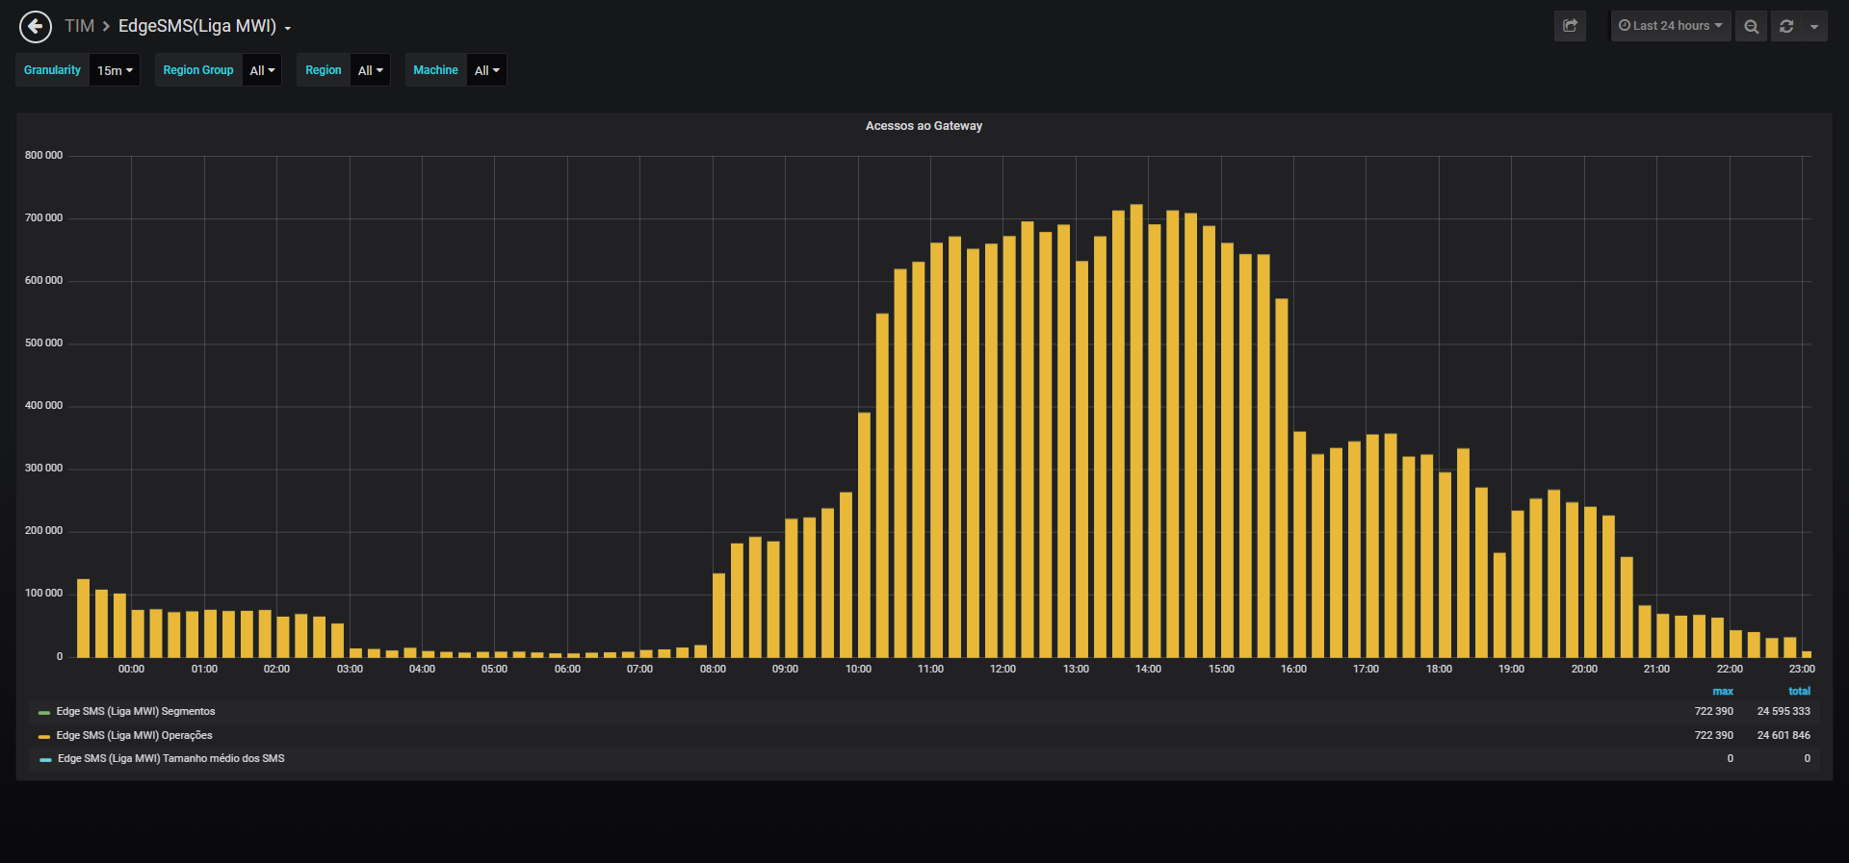Click the yellow Operações color swatch
Image resolution: width=1849 pixels, height=863 pixels.
coord(43,737)
